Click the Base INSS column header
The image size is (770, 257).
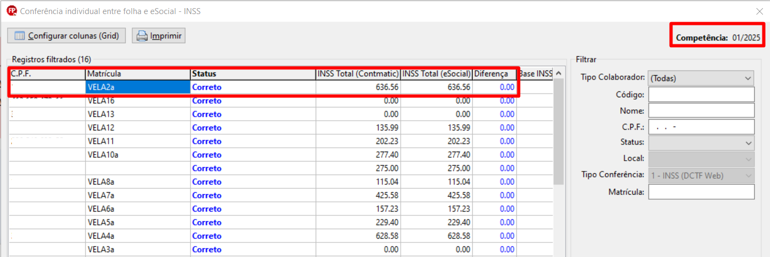535,74
